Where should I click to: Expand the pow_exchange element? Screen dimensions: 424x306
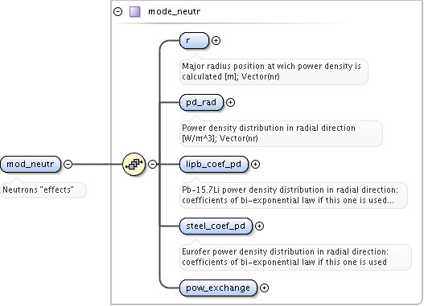264,288
